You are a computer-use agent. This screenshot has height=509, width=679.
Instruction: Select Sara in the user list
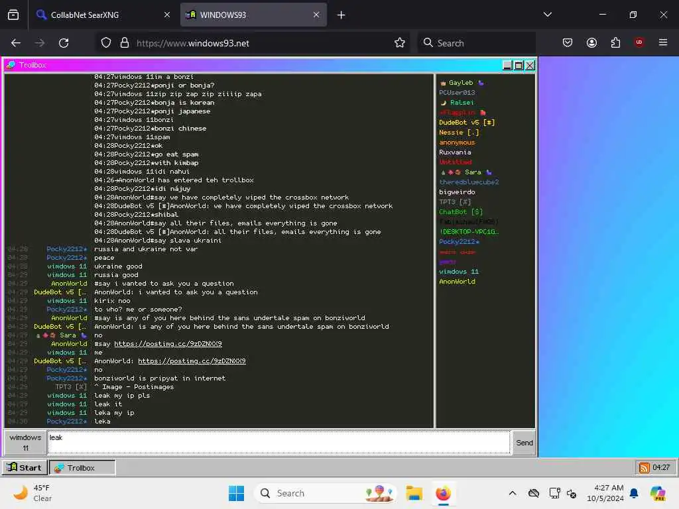click(466, 172)
